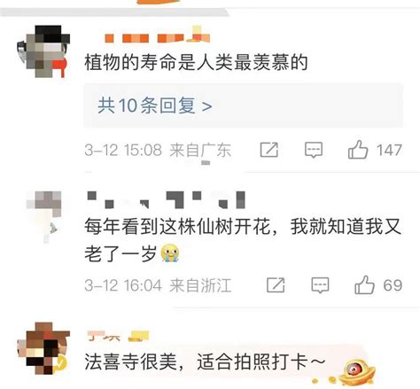Reply to the 16:04 comment using bubble icon
The height and width of the screenshot is (389, 420).
pos(320,285)
